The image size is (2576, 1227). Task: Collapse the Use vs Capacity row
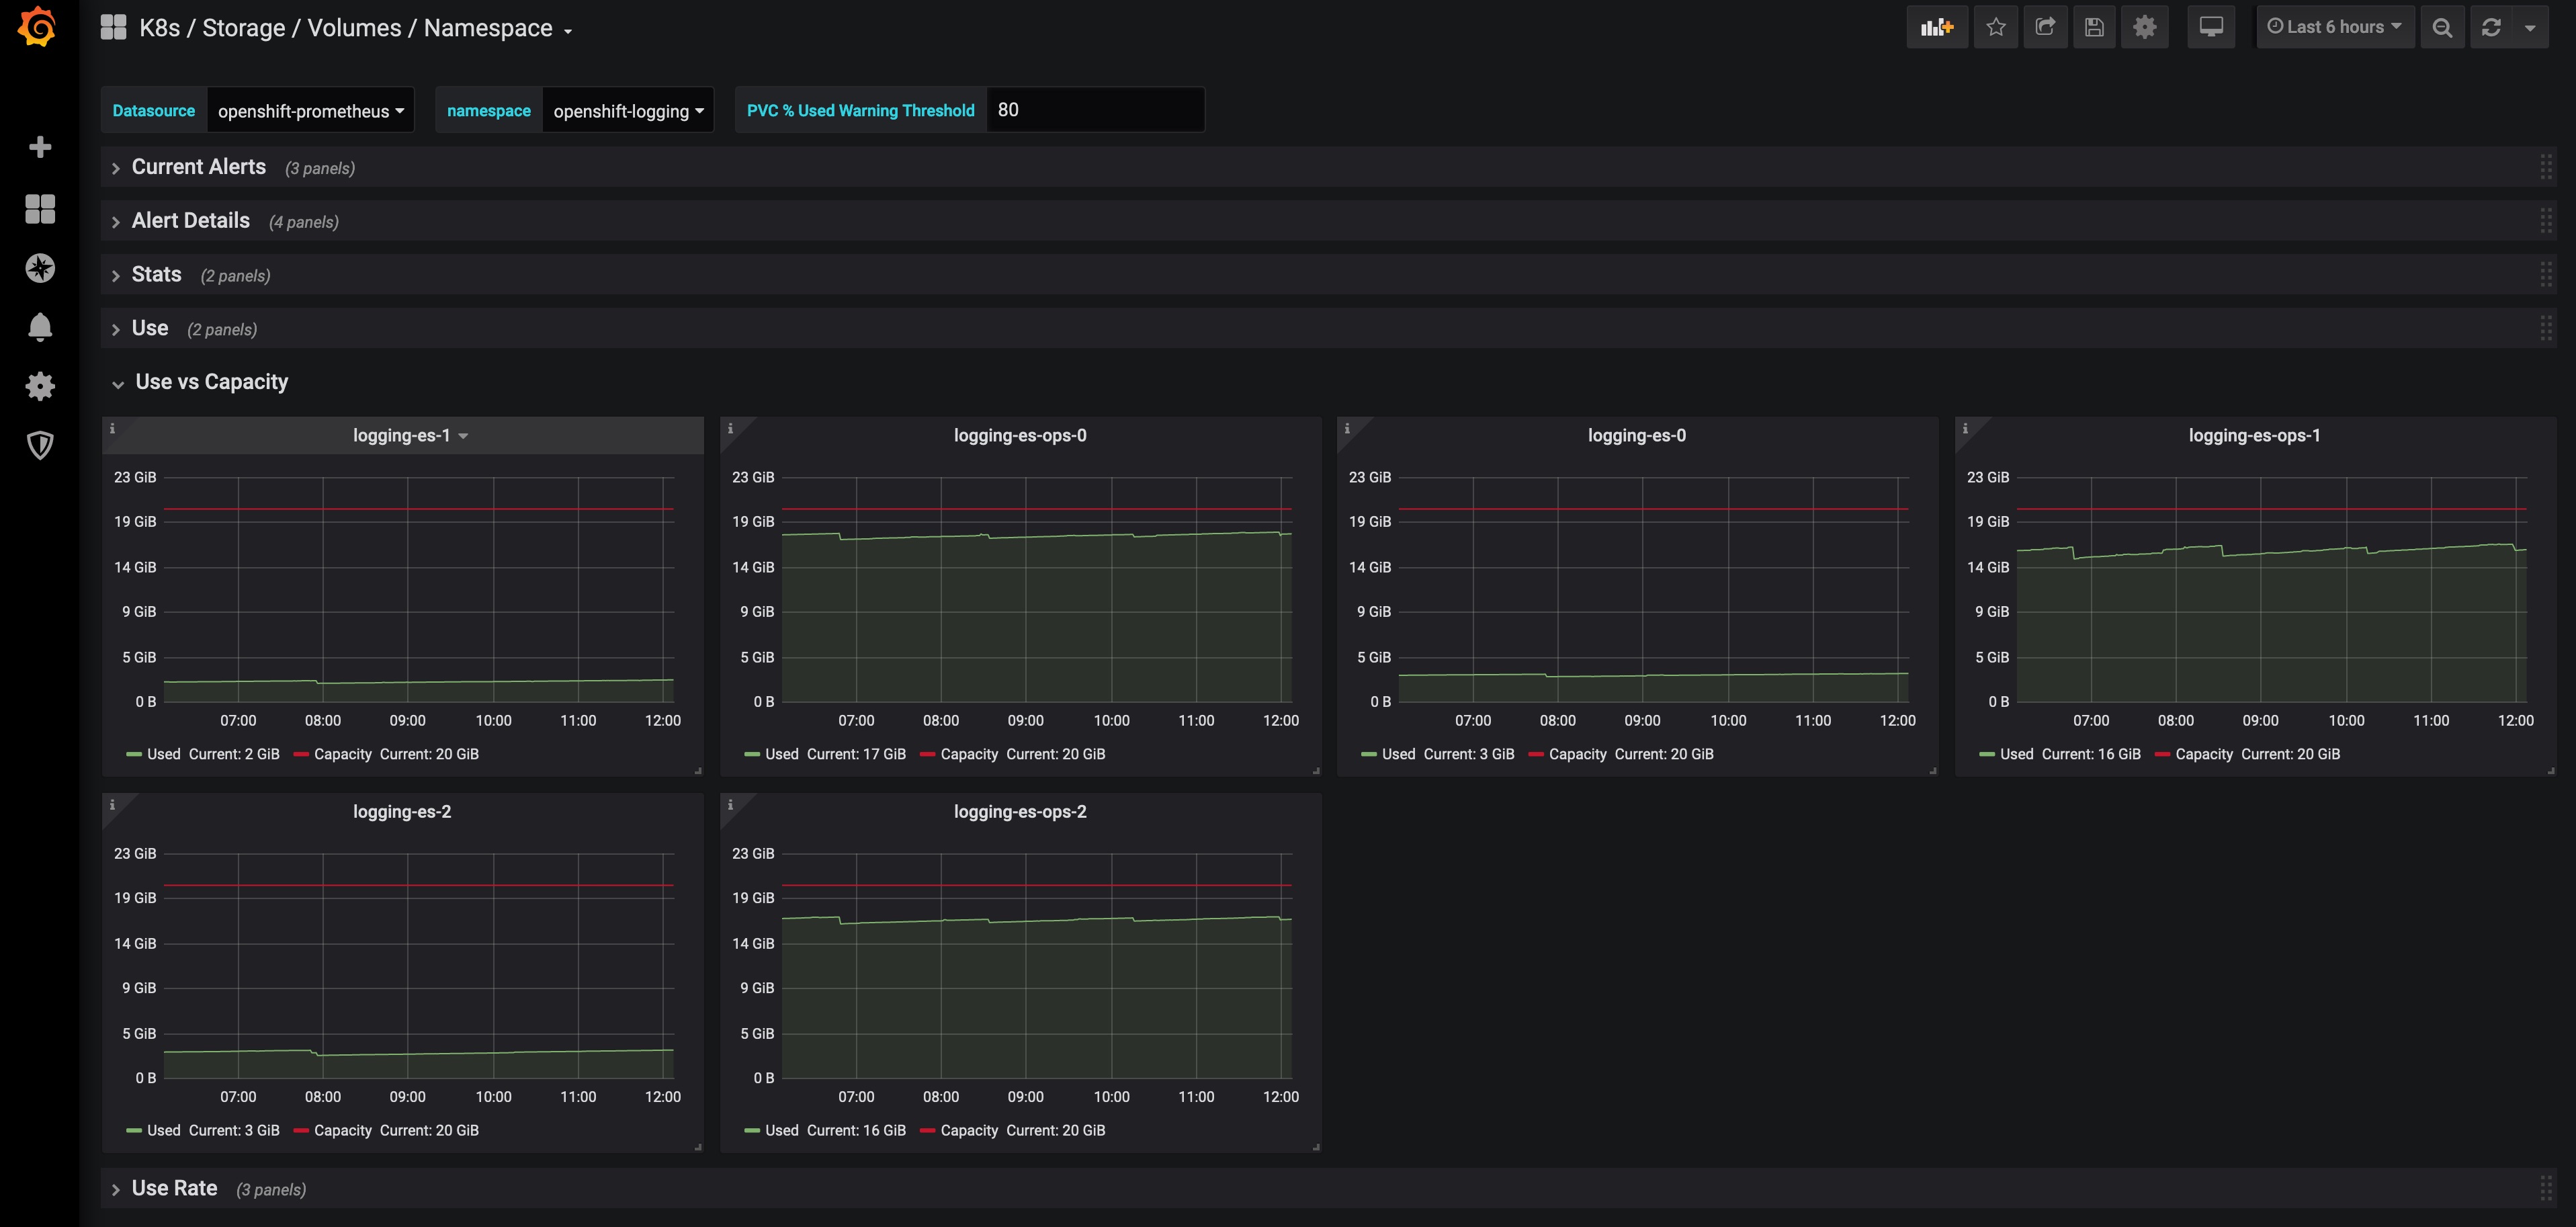(211, 382)
